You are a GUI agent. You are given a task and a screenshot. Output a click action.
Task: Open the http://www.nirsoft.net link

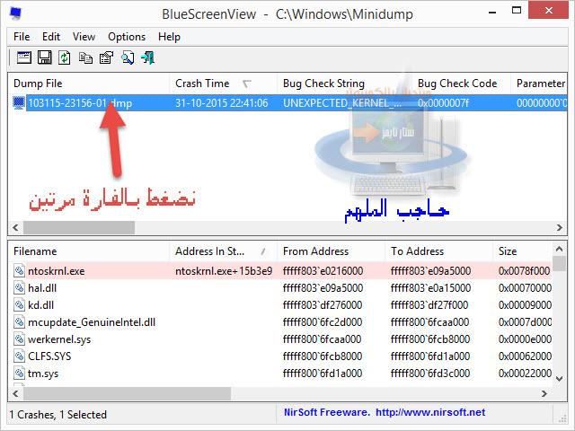click(x=430, y=412)
